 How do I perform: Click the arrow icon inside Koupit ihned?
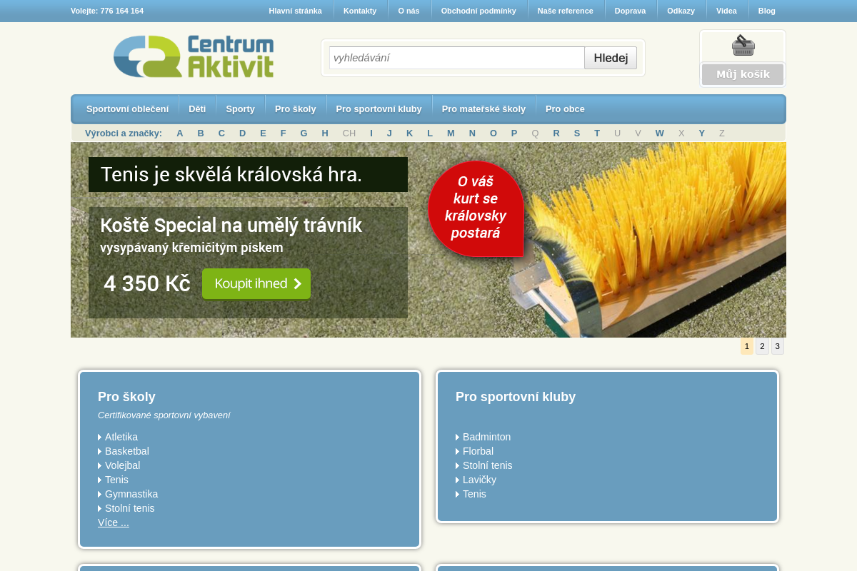pyautogui.click(x=298, y=283)
